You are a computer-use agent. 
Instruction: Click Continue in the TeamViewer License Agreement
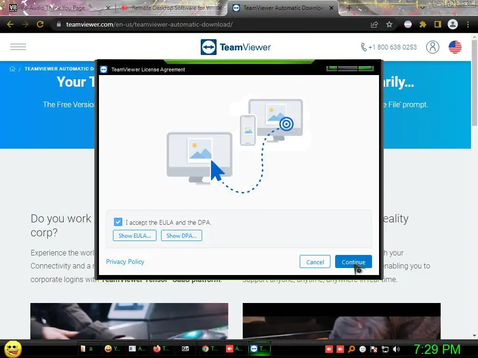tap(353, 262)
